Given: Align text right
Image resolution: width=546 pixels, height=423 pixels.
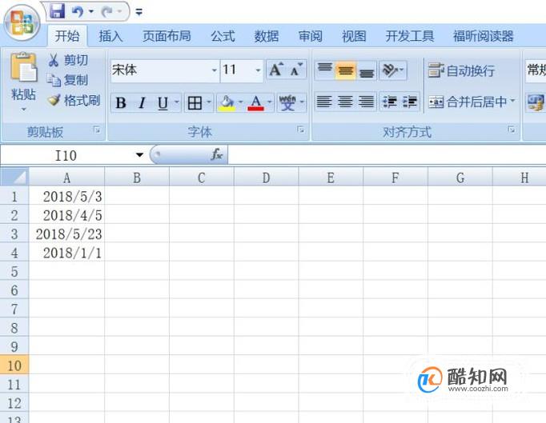Looking at the screenshot, I should coord(367,102).
